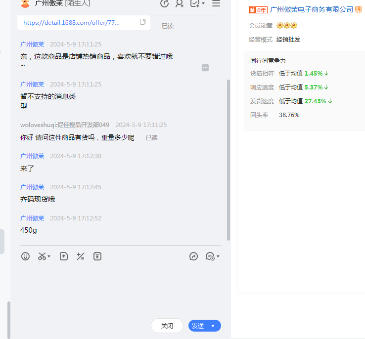365x339 pixels.
Task: Open the hamburger menu at top right
Action: (x=216, y=3)
